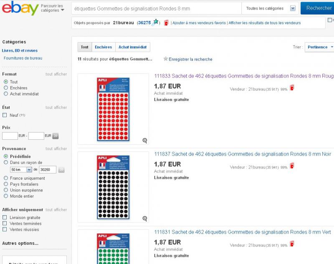Enable Livraison gratuite filter
Screen dimensions: 334x264
pos(5,218)
